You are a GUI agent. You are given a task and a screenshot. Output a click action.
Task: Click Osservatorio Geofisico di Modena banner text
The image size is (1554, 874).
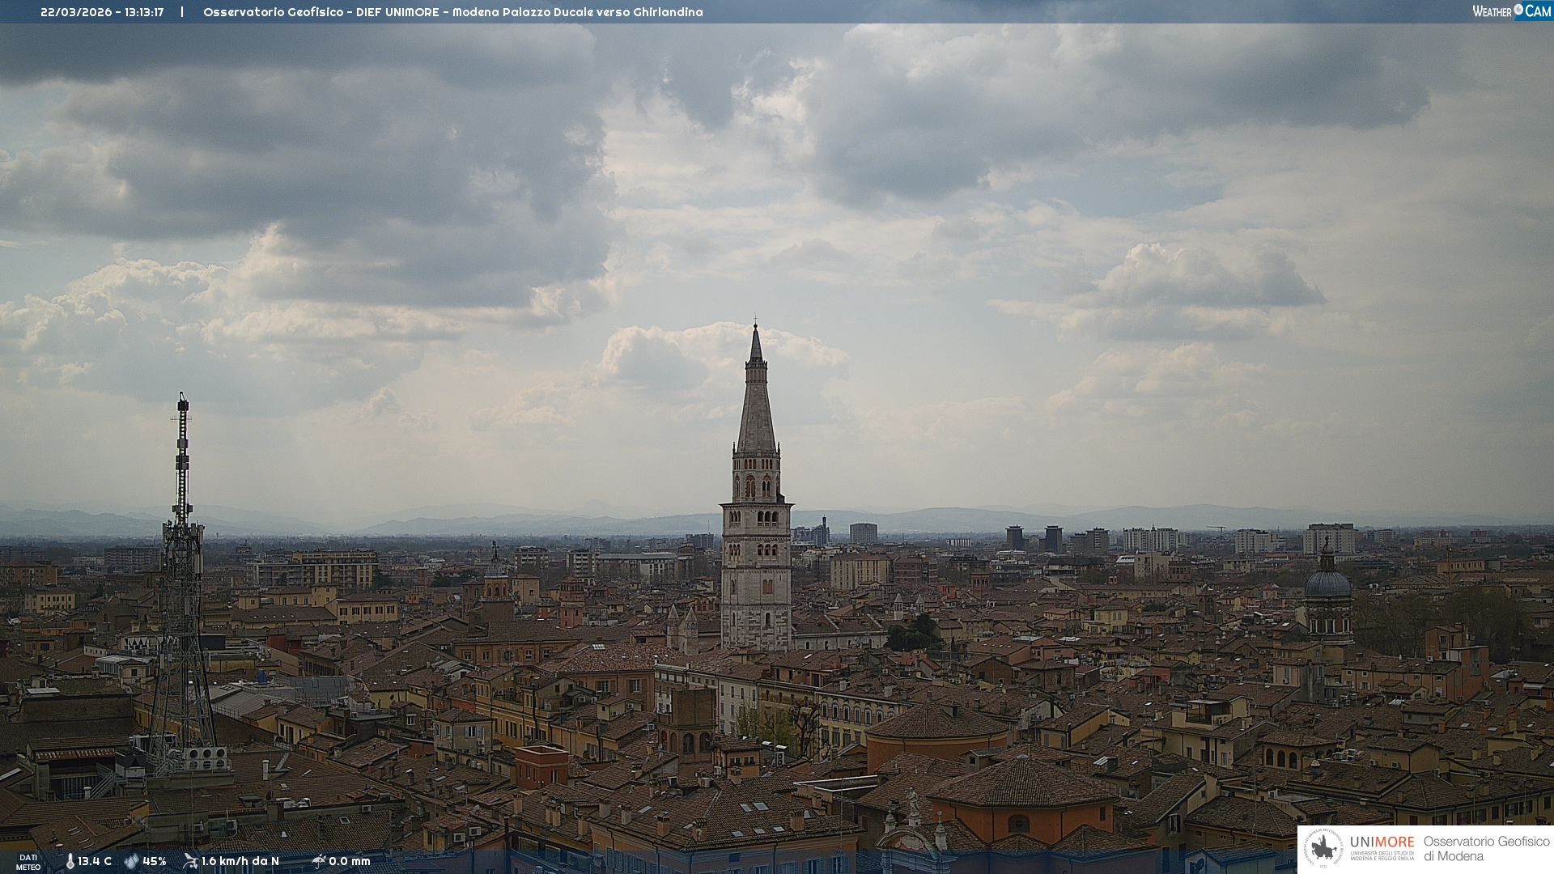pyautogui.click(x=1485, y=849)
